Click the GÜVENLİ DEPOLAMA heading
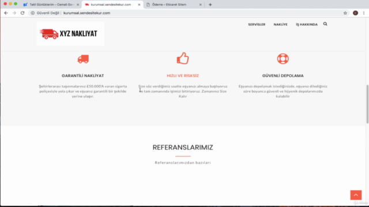 tap(283, 75)
